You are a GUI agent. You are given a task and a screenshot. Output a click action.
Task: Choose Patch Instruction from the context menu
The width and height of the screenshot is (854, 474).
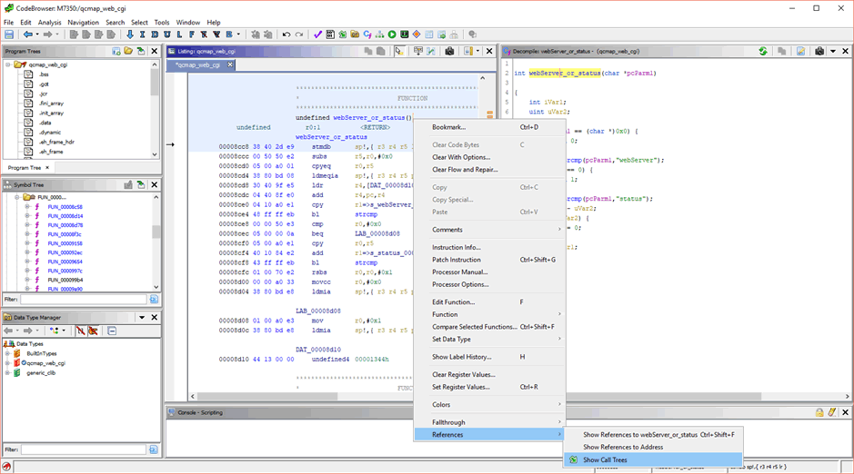click(457, 260)
